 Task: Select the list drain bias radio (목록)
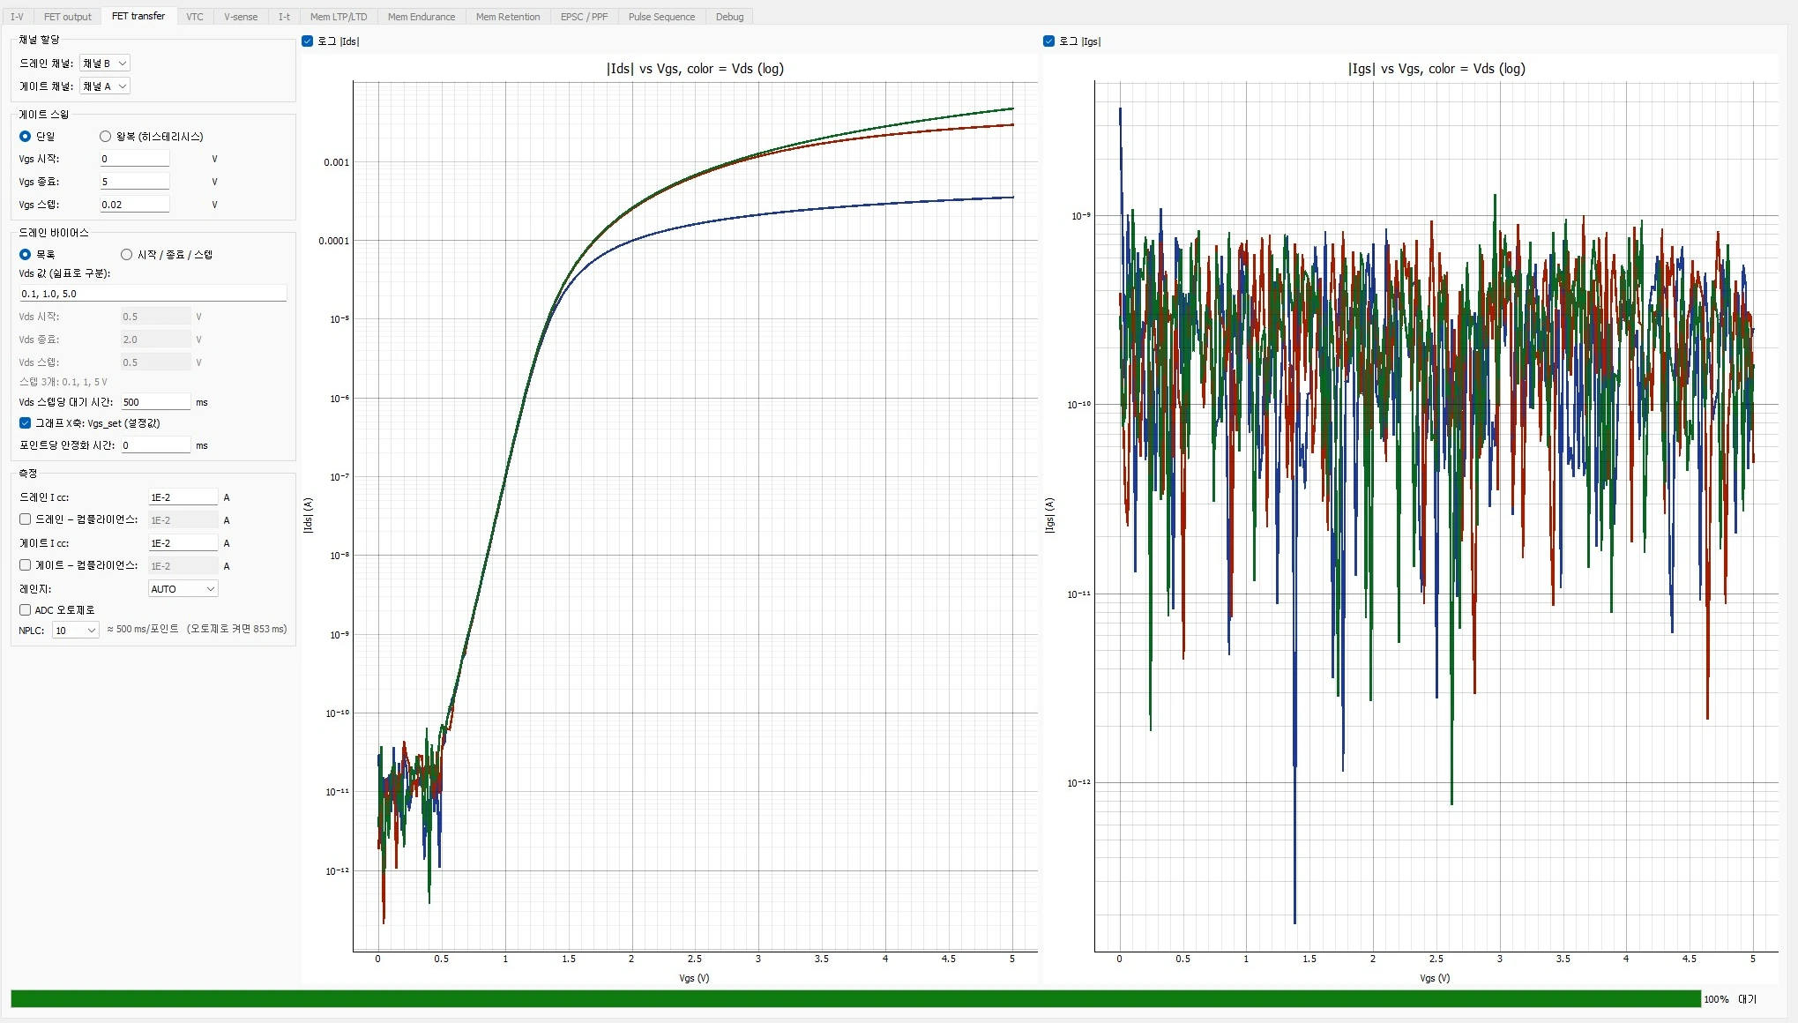coord(37,255)
